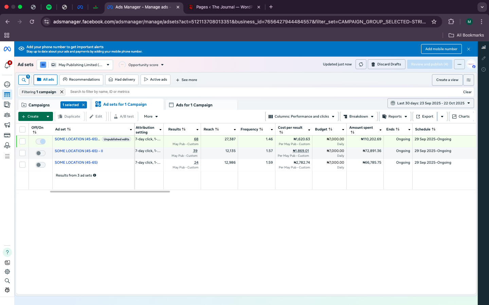Click the refresh icon next to Updated just now
The width and height of the screenshot is (489, 305).
(x=361, y=64)
